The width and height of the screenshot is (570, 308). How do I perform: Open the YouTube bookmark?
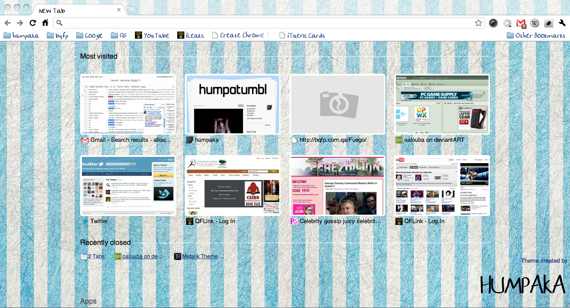152,36
